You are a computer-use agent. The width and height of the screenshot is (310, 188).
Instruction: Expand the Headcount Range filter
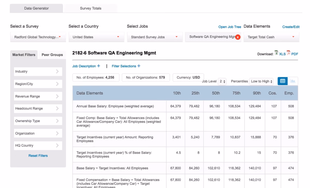[x=38, y=109]
